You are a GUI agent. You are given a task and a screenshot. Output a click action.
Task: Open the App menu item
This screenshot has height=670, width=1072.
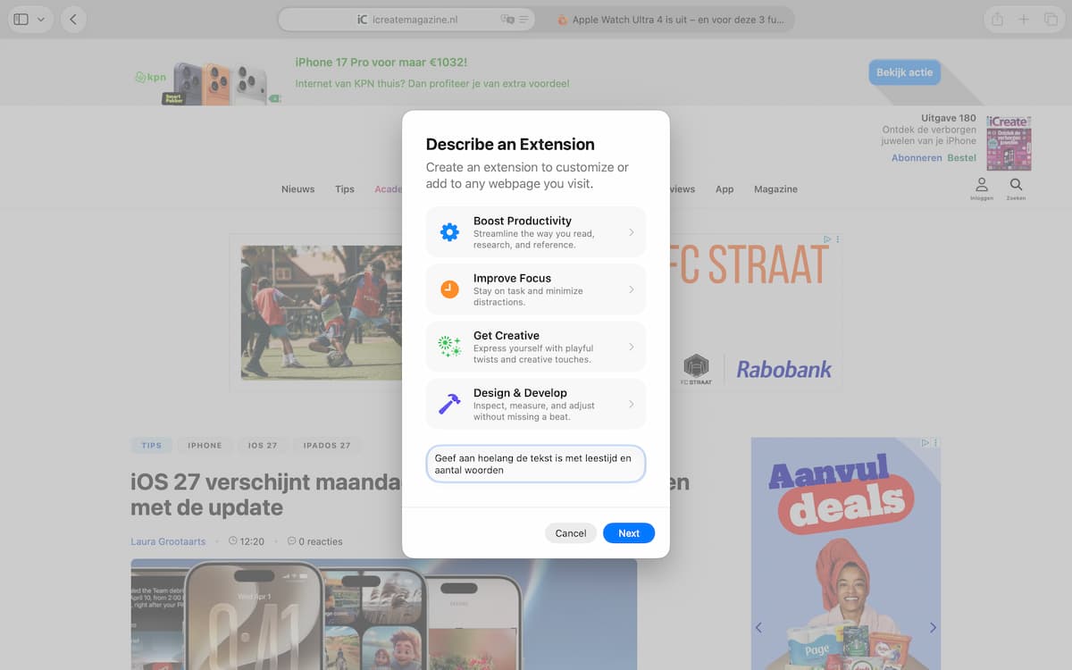pos(724,189)
